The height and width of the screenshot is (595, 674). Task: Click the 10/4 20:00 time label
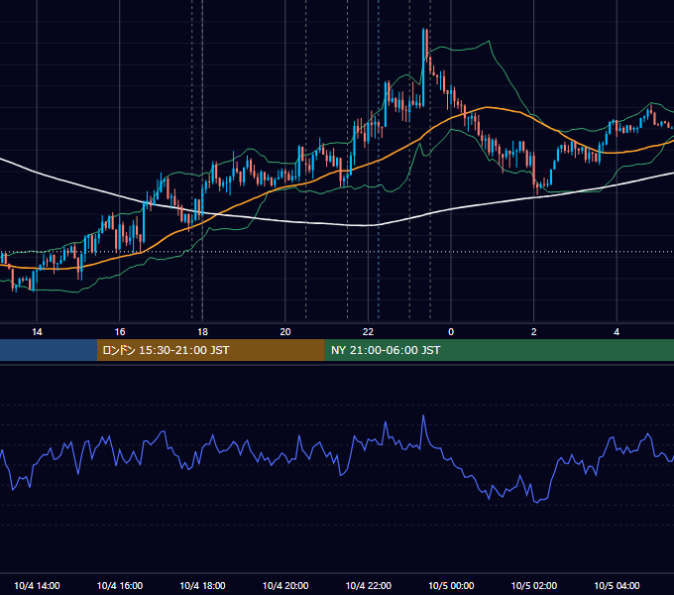(285, 585)
